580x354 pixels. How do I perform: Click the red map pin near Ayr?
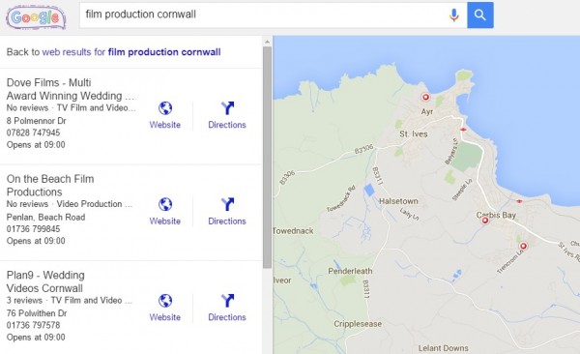425,97
